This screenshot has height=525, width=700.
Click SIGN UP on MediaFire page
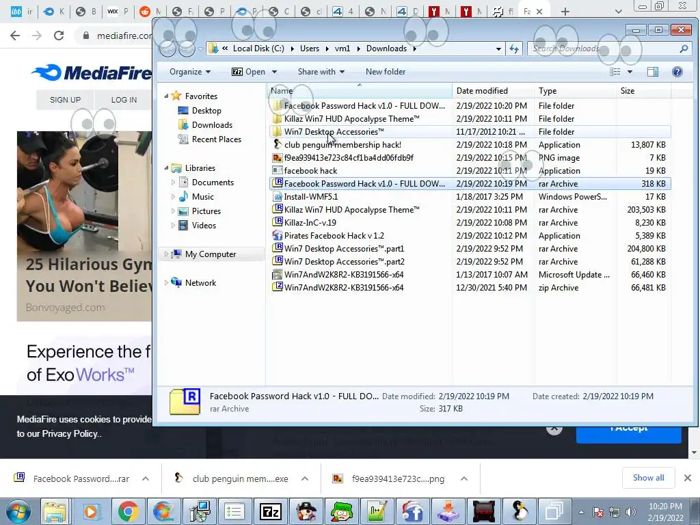[65, 100]
